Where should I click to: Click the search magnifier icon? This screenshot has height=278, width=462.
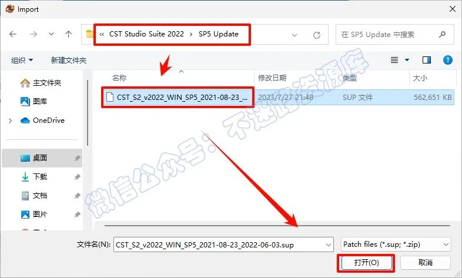point(442,35)
